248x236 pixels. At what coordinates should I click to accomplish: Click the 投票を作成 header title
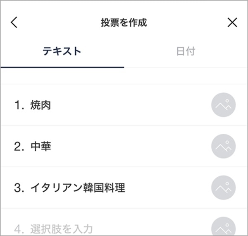(x=124, y=22)
